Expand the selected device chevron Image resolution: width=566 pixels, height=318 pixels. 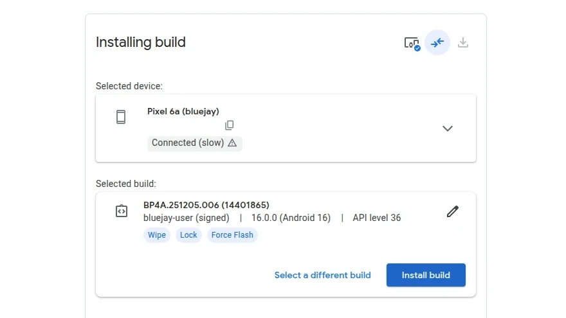coord(448,128)
